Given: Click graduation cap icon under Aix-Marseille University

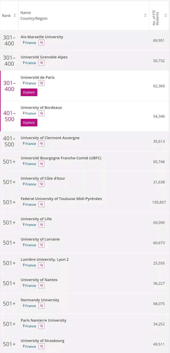Looking at the screenshot, I should 41,43.
